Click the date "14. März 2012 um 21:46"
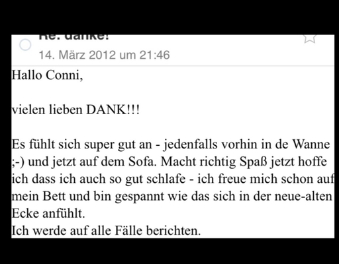Viewport: 339px width, 264px height. pos(104,55)
